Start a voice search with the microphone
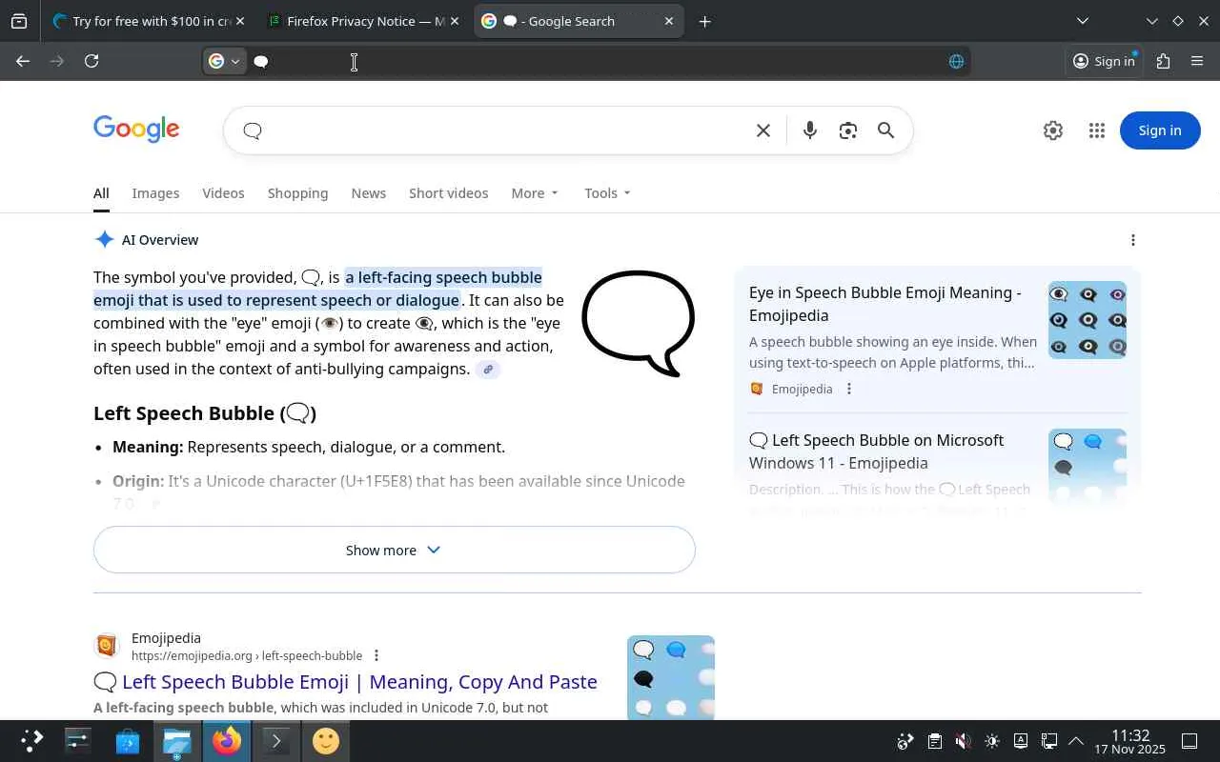 coord(809,130)
